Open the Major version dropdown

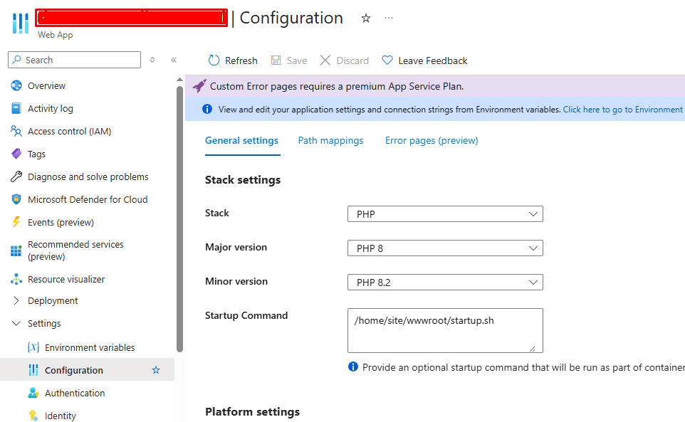coord(445,248)
